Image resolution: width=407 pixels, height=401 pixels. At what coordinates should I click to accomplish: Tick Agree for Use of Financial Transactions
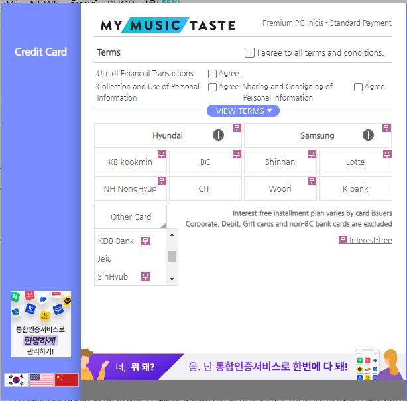pyautogui.click(x=212, y=74)
